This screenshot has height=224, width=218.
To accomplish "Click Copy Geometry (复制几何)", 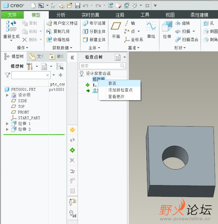I will 58,31.
